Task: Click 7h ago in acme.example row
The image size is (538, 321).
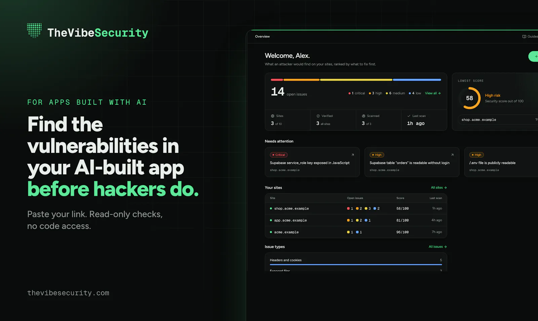Action: [437, 232]
